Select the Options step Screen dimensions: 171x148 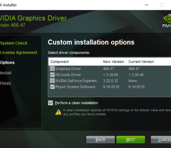point(7,62)
